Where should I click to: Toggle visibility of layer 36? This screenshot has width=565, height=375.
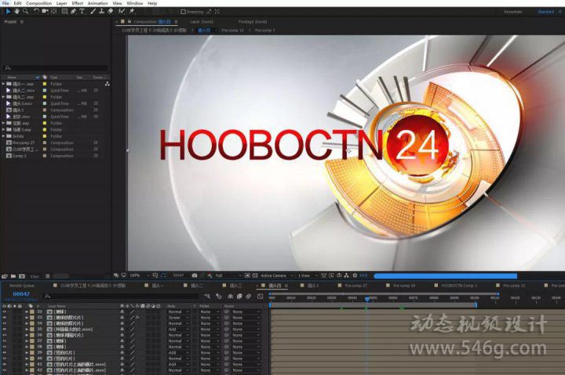click(4, 335)
